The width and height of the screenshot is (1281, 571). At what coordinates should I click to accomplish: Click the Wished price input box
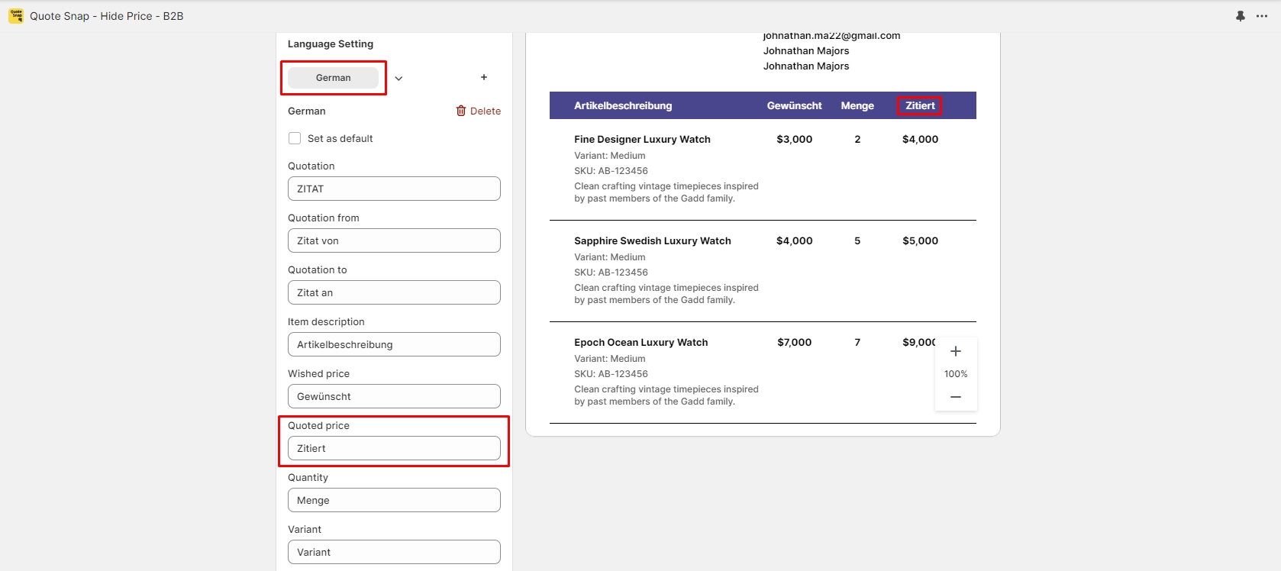pyautogui.click(x=394, y=396)
